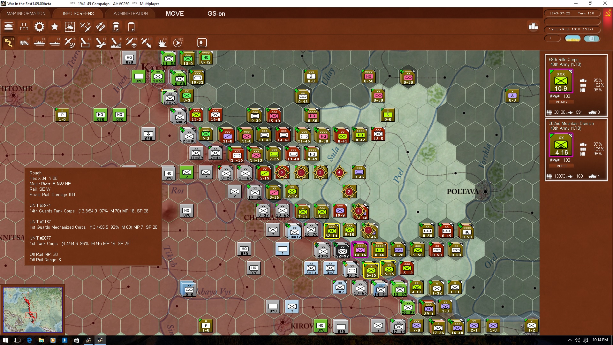Click the minimap overview
613x345 pixels.
pos(33,310)
